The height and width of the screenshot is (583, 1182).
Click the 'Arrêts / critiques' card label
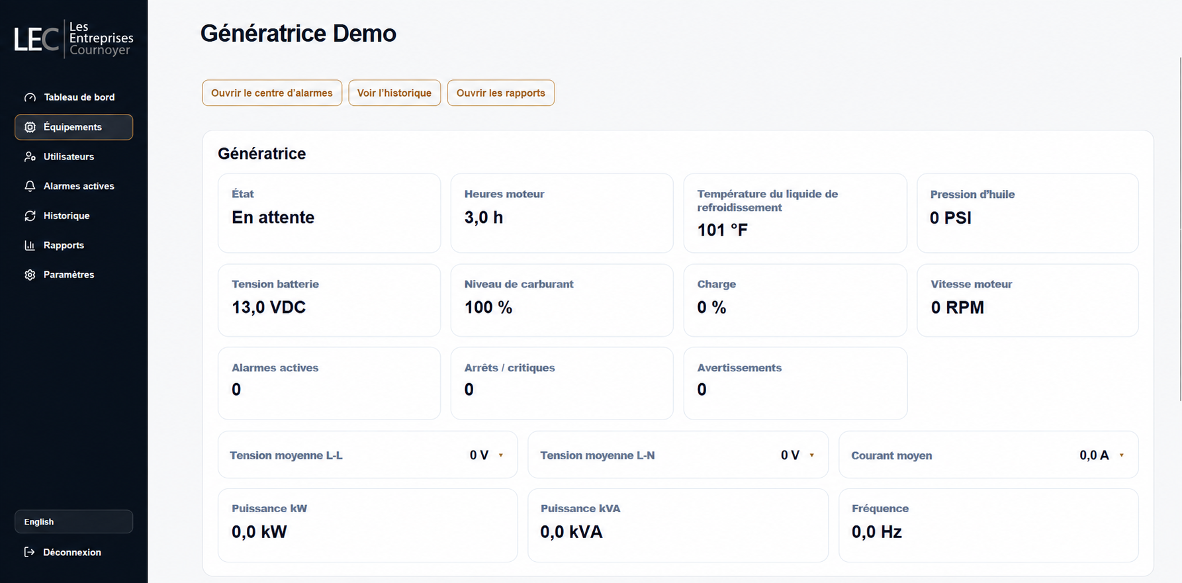tap(510, 368)
